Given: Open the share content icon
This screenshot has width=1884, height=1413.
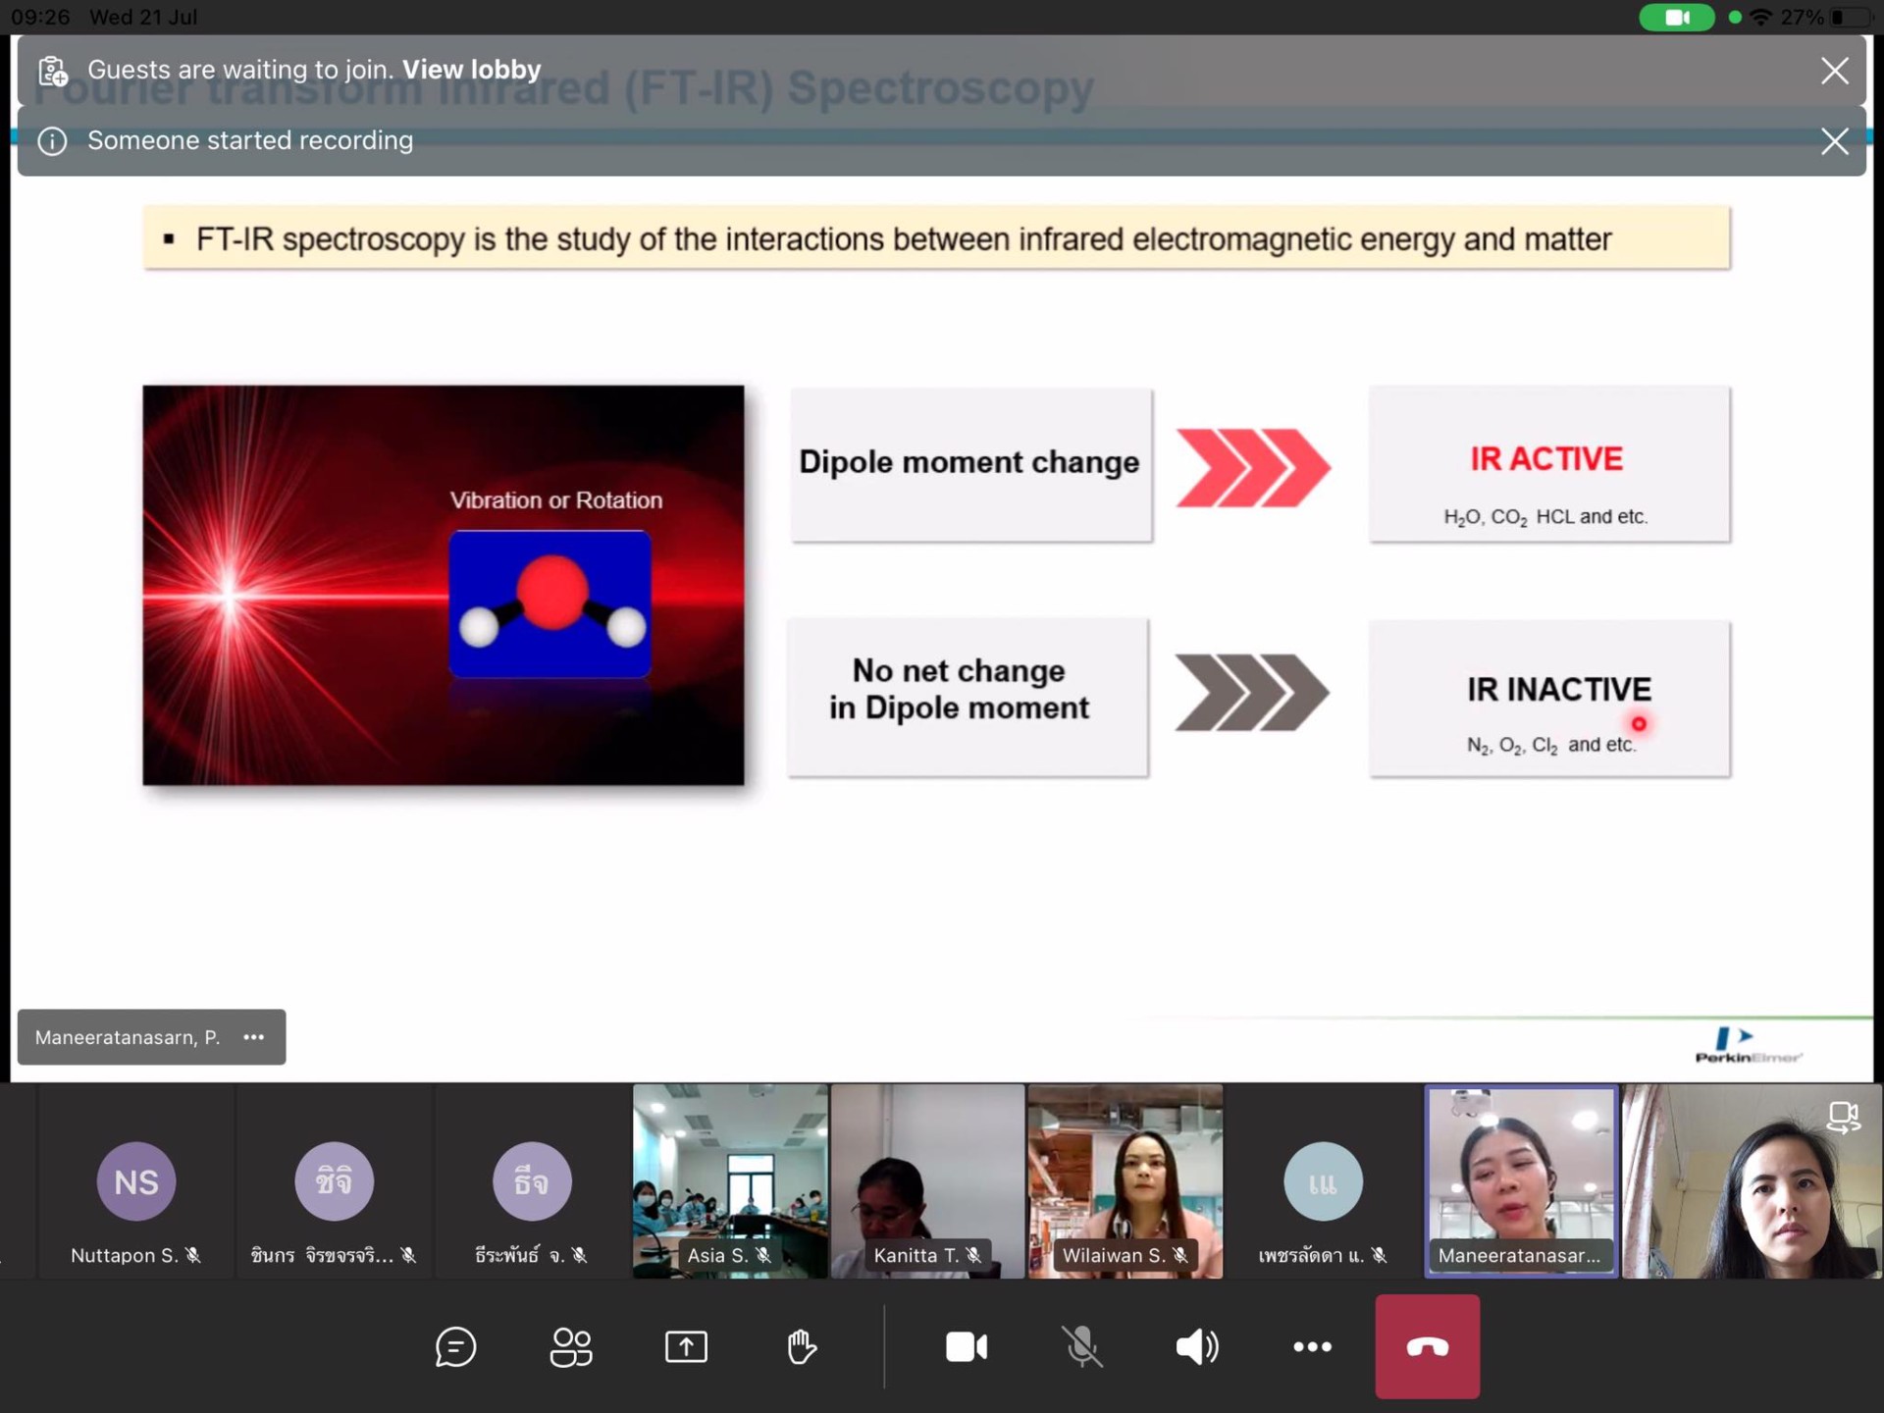Looking at the screenshot, I should (686, 1346).
